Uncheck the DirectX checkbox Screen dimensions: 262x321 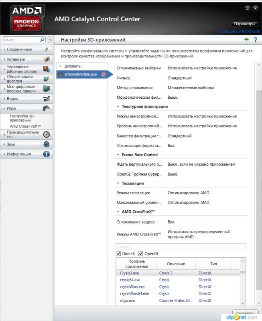(x=118, y=254)
